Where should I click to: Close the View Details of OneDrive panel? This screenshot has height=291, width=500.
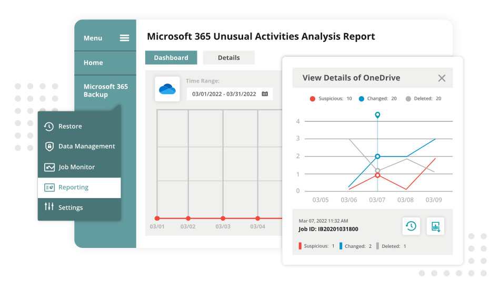tap(442, 78)
